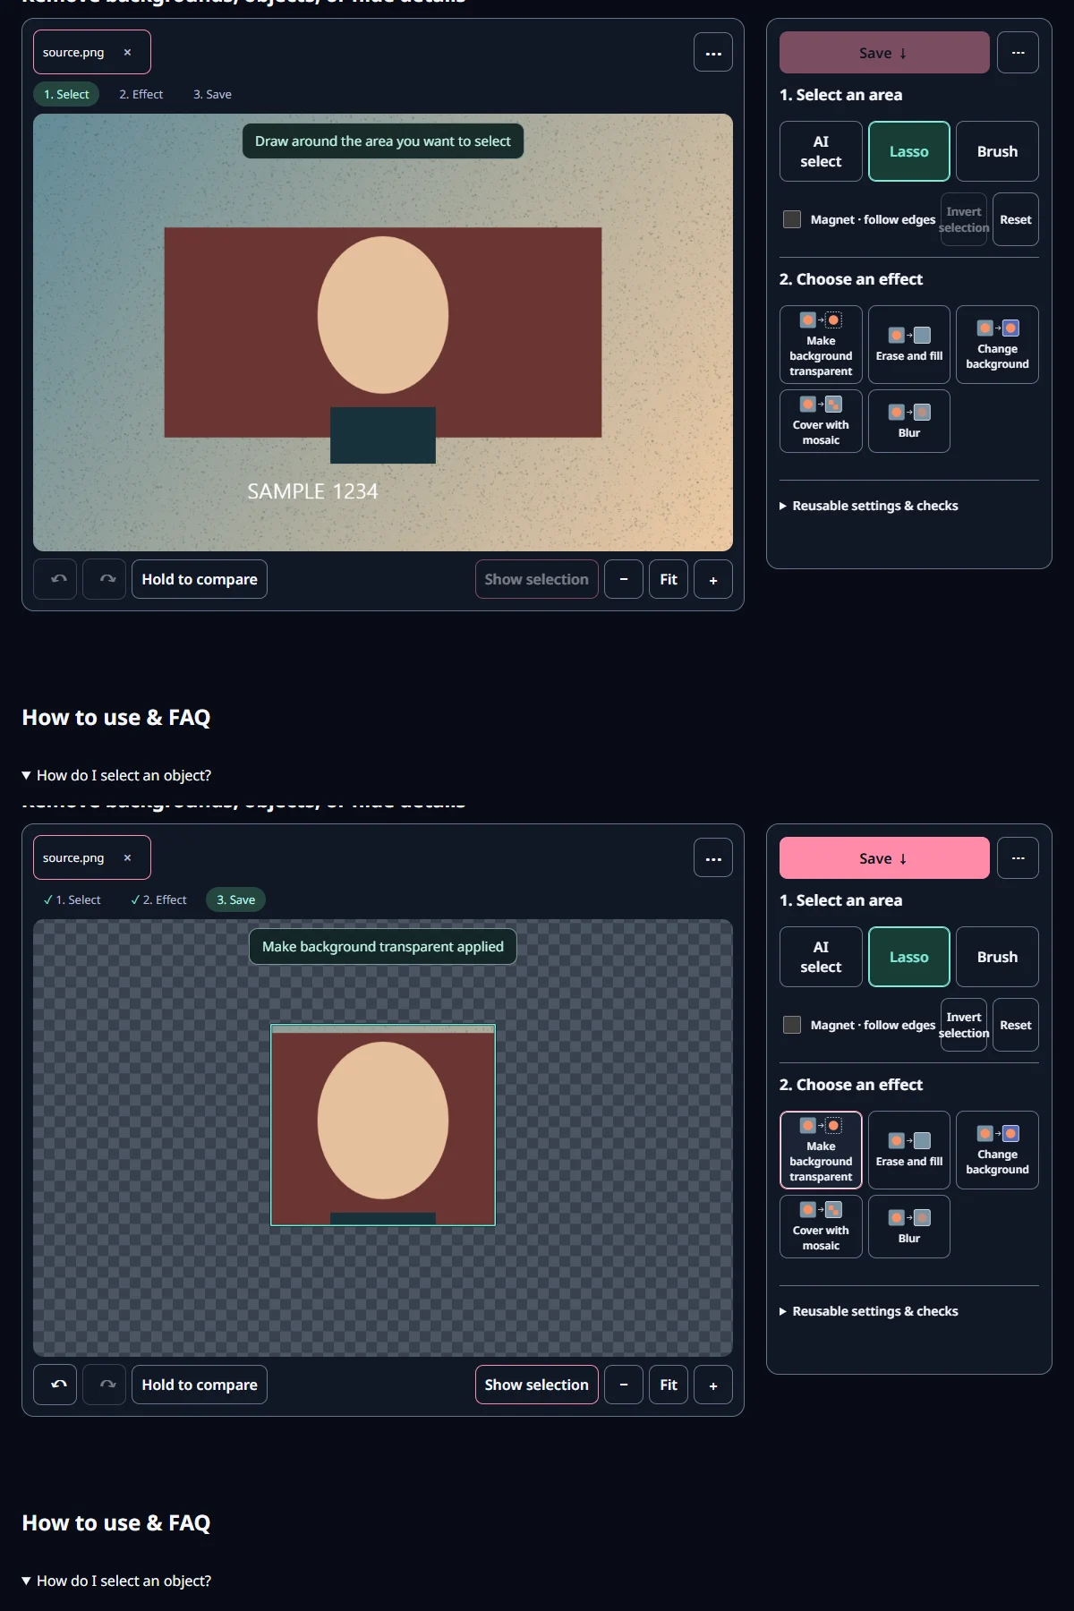Zoom out with minus in lower editor

click(624, 1385)
